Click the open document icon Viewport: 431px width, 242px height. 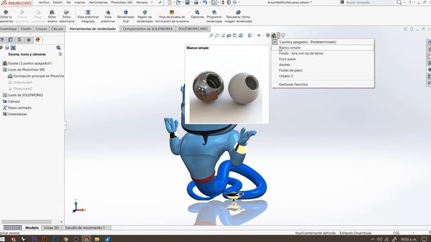(x=178, y=3)
